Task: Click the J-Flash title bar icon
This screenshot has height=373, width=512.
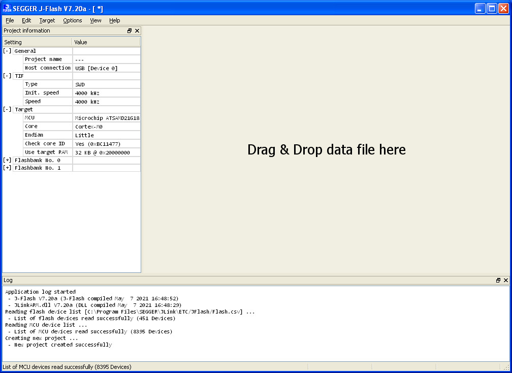Action: click(7, 8)
